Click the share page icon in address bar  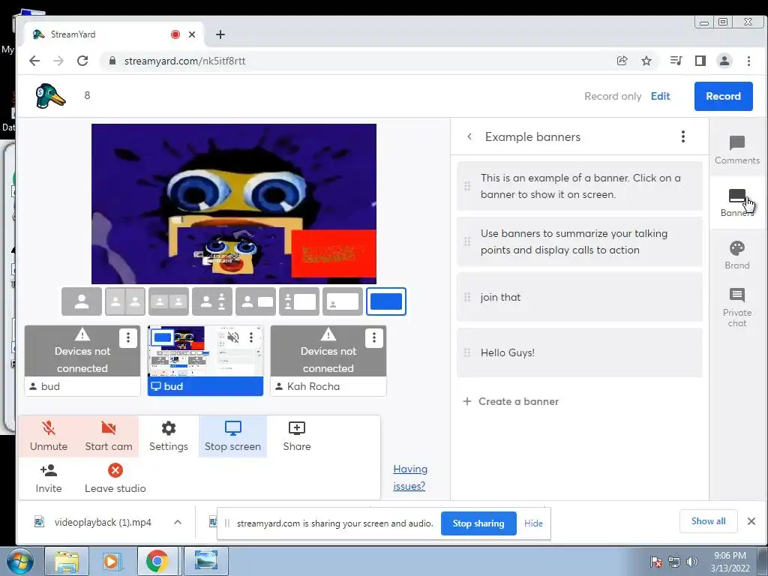click(x=622, y=61)
